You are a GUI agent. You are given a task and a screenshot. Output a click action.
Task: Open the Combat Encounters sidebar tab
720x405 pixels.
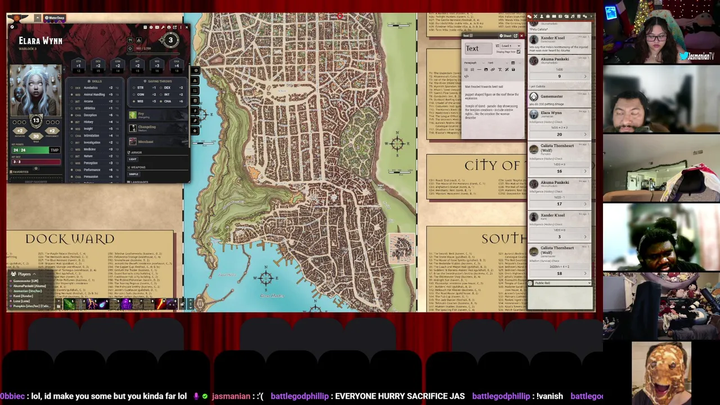[535, 16]
